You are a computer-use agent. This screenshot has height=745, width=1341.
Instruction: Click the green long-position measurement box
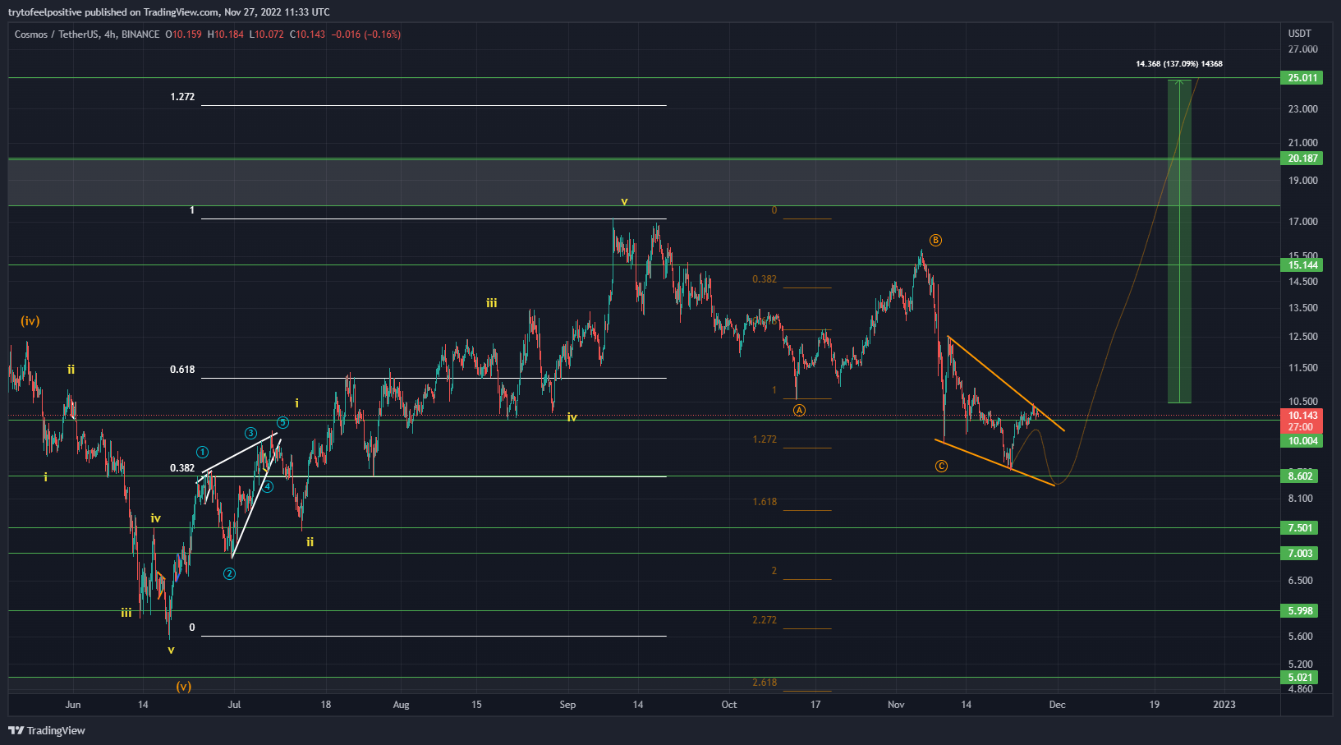(x=1179, y=241)
